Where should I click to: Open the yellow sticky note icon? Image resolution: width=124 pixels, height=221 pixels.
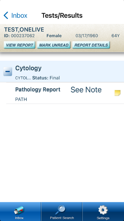pyautogui.click(x=118, y=93)
